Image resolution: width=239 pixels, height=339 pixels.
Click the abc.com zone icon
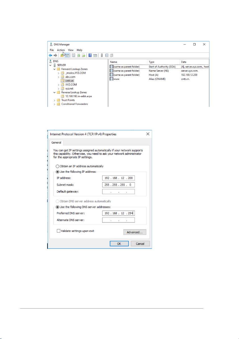[x=63, y=77]
